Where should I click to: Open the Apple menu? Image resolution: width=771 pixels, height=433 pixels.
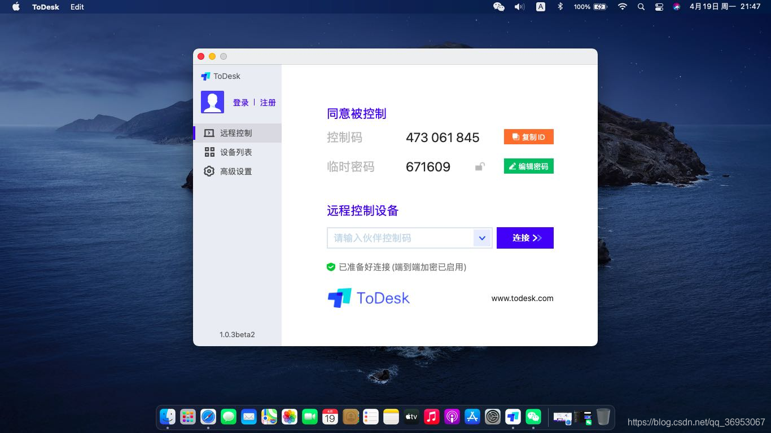(x=16, y=7)
